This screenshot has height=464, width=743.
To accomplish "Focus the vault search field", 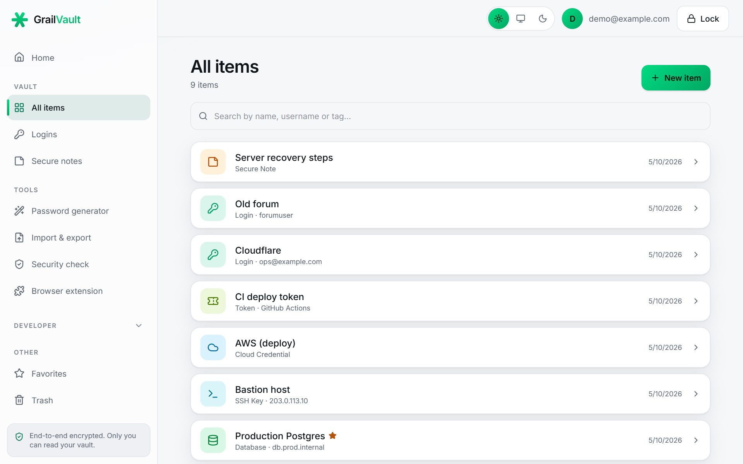I will [x=450, y=116].
